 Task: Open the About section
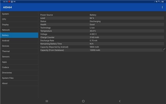pos(19,83)
